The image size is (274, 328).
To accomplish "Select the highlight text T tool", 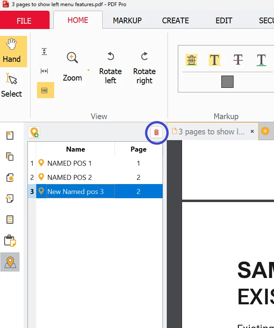I will click(x=214, y=60).
